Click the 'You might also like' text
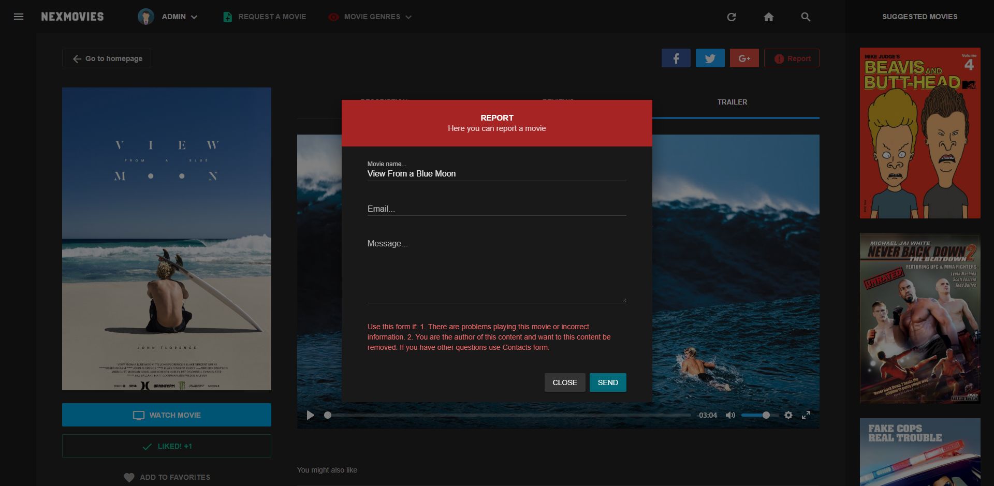This screenshot has height=486, width=994. 327,470
